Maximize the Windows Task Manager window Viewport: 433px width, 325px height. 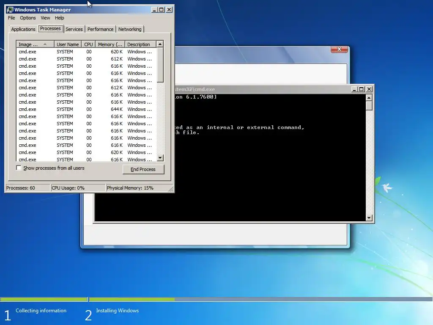click(x=162, y=10)
